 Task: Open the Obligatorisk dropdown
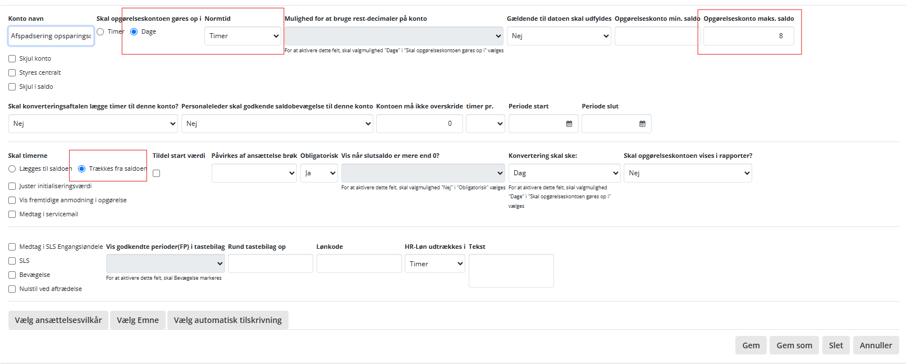pos(319,173)
